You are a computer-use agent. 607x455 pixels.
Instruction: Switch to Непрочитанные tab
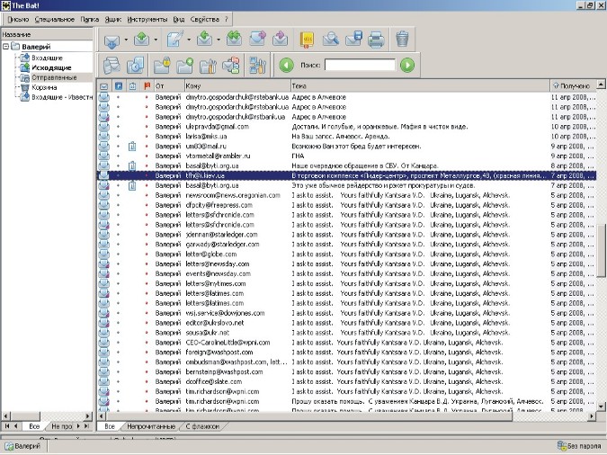(x=151, y=426)
